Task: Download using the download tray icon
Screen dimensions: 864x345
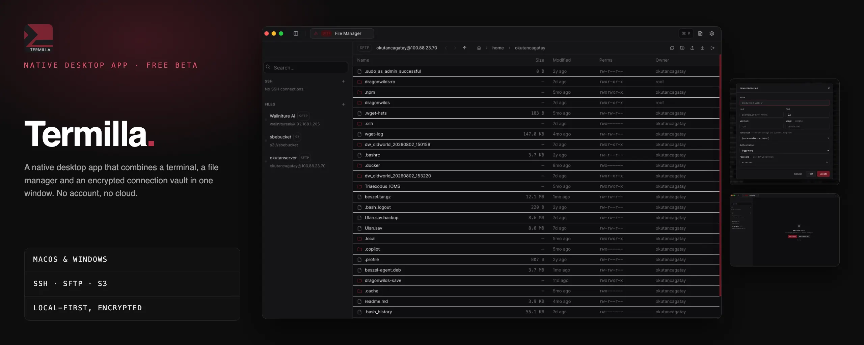Action: pos(702,48)
